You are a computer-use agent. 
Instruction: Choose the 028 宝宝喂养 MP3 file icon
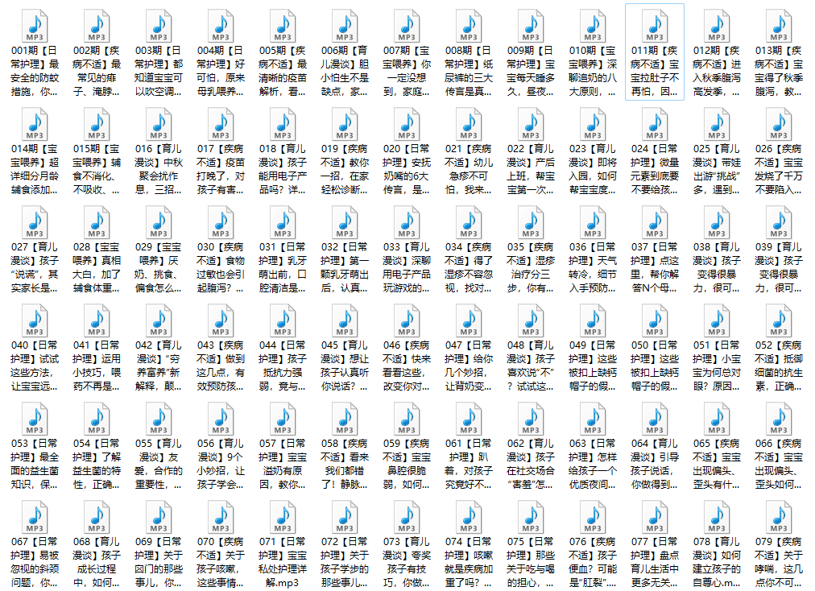click(97, 222)
